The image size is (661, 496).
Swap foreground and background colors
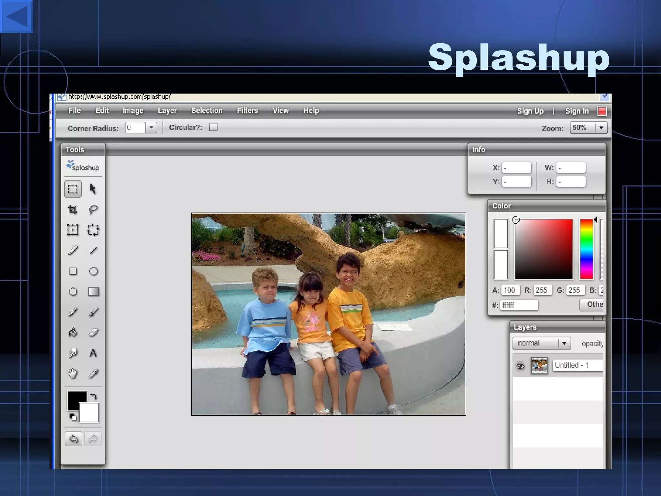pos(94,396)
